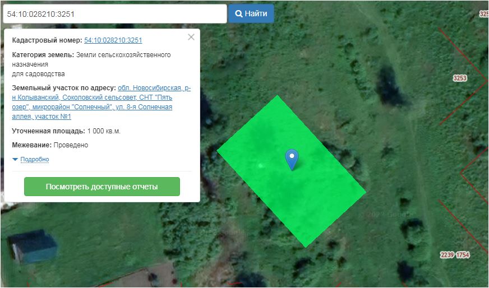Click the Уточненная площадь 1 000 кв.м. text
The height and width of the screenshot is (288, 489).
pos(66,131)
